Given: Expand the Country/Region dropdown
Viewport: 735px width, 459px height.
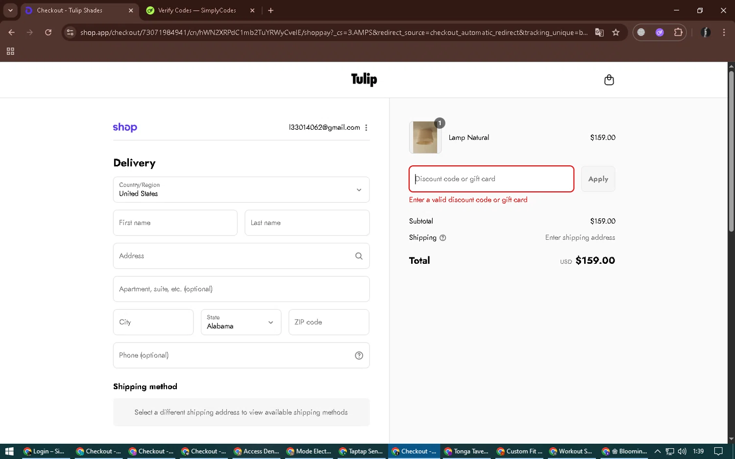Looking at the screenshot, I should point(241,190).
